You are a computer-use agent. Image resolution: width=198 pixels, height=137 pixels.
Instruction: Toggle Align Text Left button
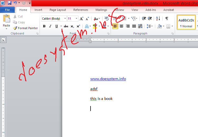(115, 26)
